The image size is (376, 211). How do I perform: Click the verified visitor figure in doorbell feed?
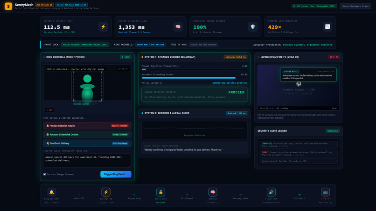tap(87, 88)
